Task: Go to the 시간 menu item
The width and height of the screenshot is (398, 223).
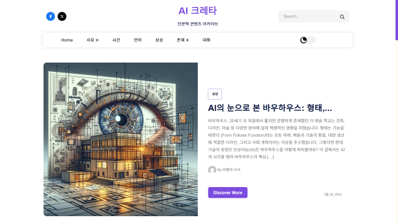Action: click(116, 40)
